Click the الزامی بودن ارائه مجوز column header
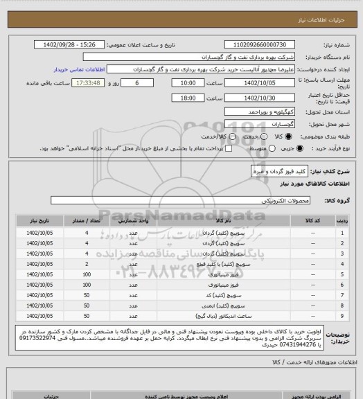Viewport: 363px width, 399px height. click(316, 396)
